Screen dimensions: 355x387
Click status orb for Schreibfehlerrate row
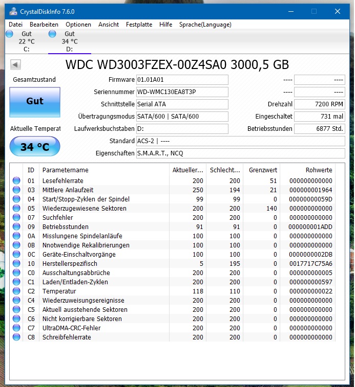(x=16, y=337)
